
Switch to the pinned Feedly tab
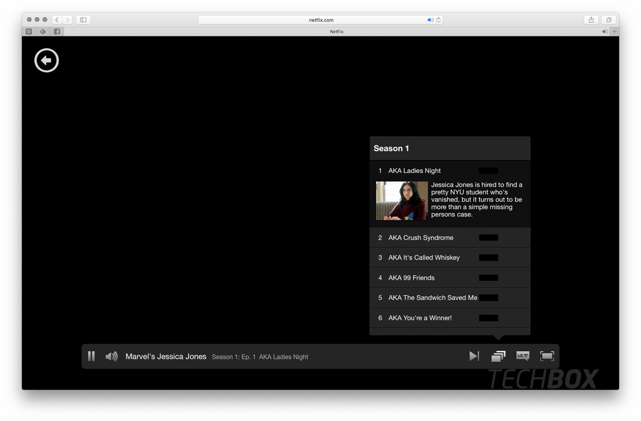43,31
